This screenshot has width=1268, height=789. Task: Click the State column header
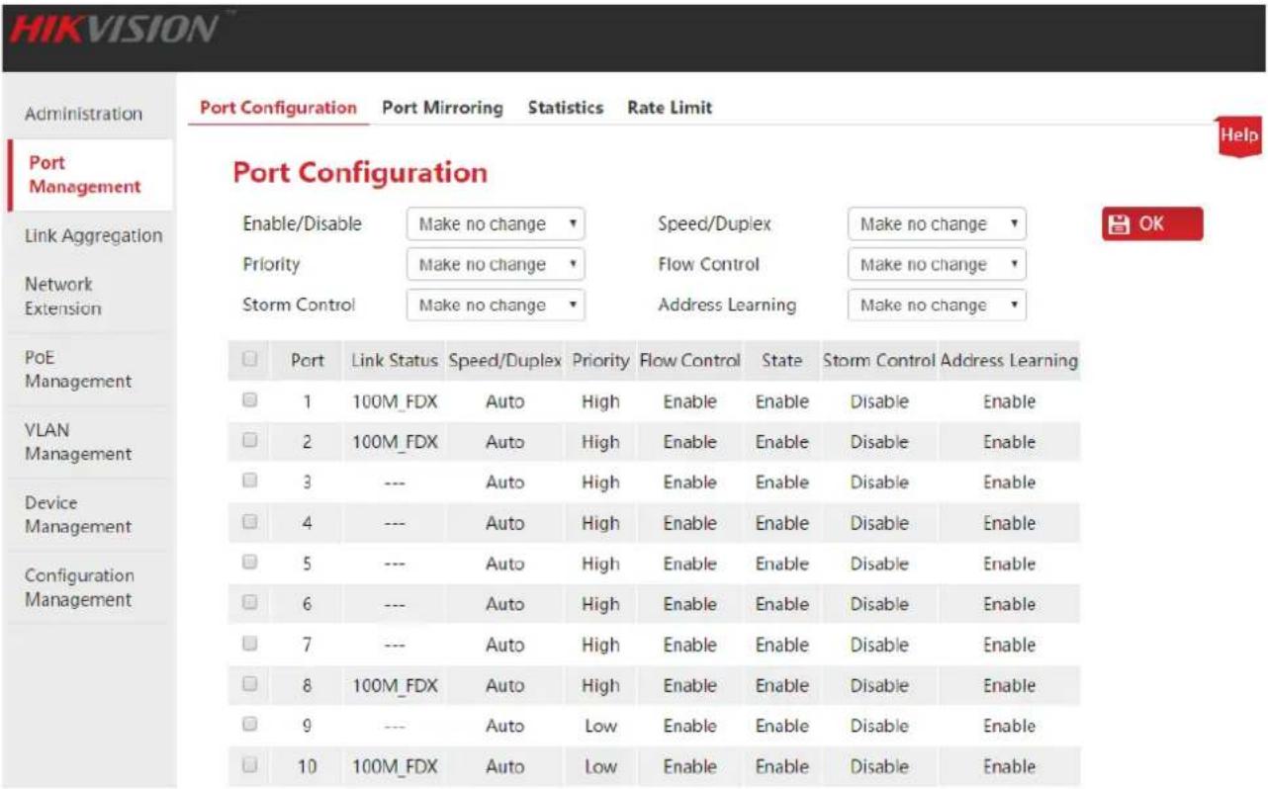click(781, 361)
